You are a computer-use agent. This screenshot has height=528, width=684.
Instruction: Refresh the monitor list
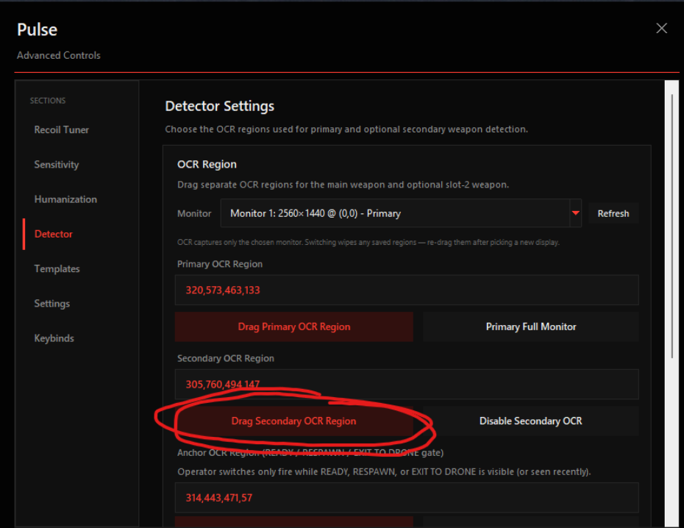point(613,214)
